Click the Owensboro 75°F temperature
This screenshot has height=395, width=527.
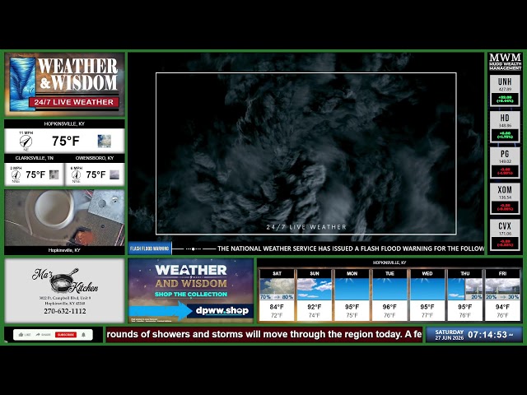point(96,174)
